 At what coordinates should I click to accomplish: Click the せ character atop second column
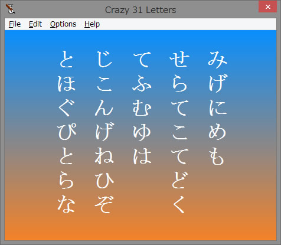[x=179, y=60]
